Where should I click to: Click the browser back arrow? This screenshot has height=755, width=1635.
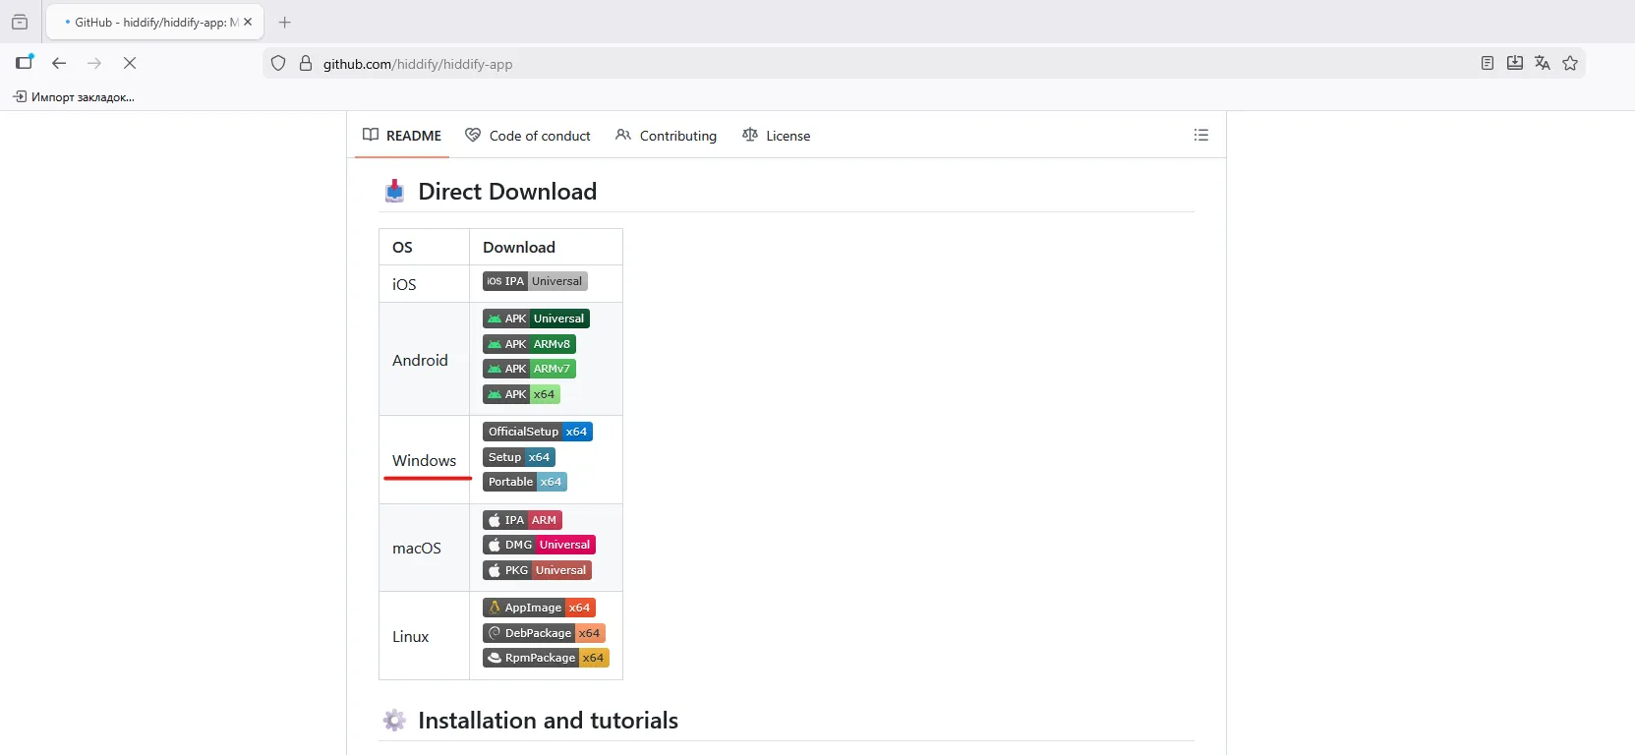tap(59, 63)
